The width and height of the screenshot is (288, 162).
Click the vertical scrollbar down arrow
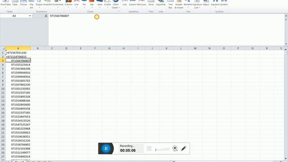tap(286, 159)
